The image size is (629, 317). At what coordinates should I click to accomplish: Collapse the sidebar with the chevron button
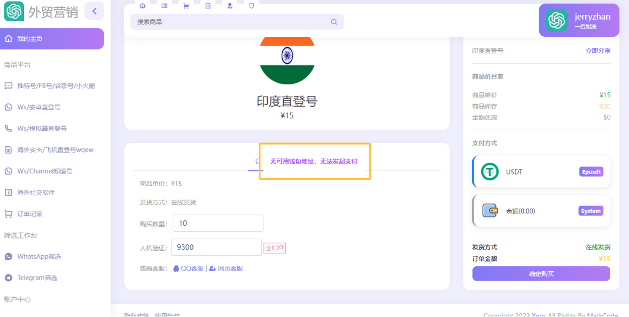click(94, 11)
